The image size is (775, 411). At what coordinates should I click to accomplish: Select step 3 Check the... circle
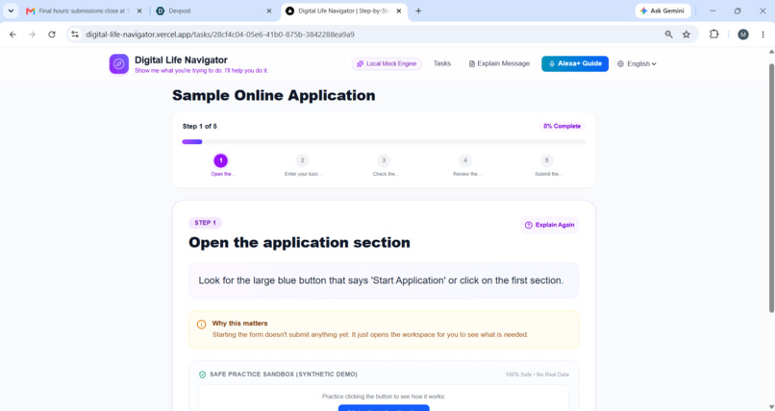click(384, 160)
